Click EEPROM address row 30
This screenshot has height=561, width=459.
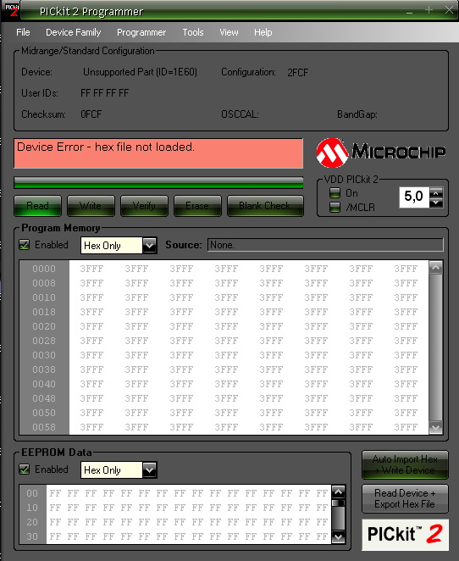pyautogui.click(x=32, y=536)
